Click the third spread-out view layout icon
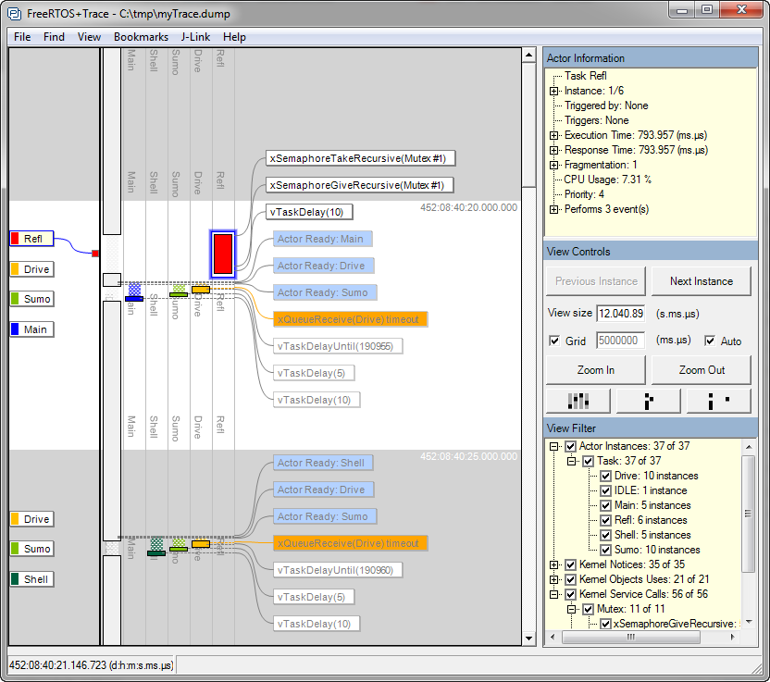The image size is (770, 682). coord(717,401)
